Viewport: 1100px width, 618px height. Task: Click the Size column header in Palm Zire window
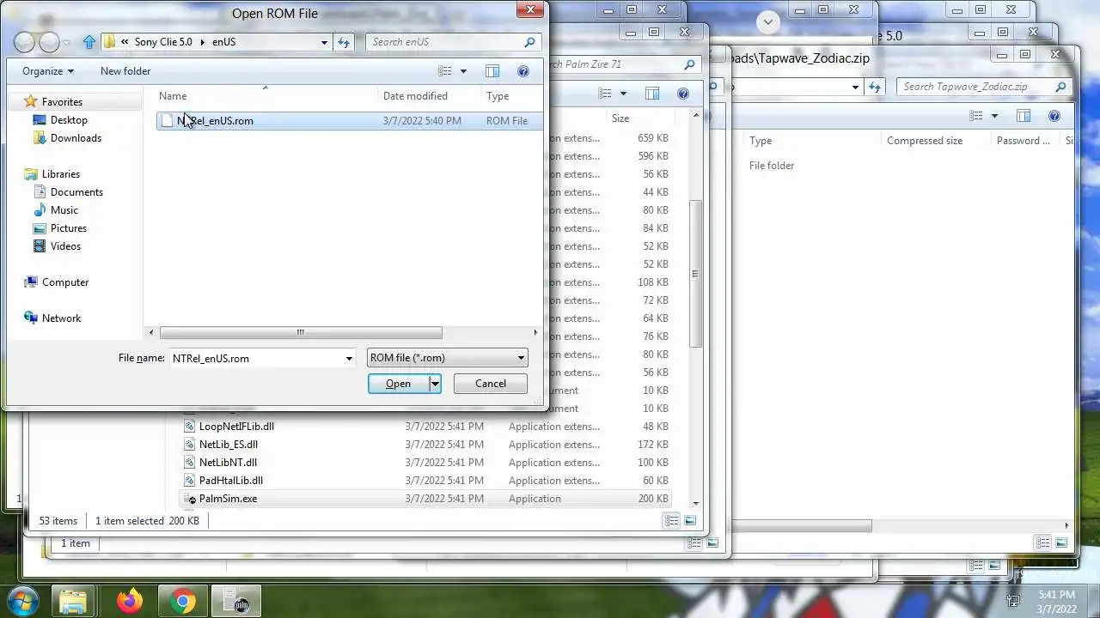[620, 118]
